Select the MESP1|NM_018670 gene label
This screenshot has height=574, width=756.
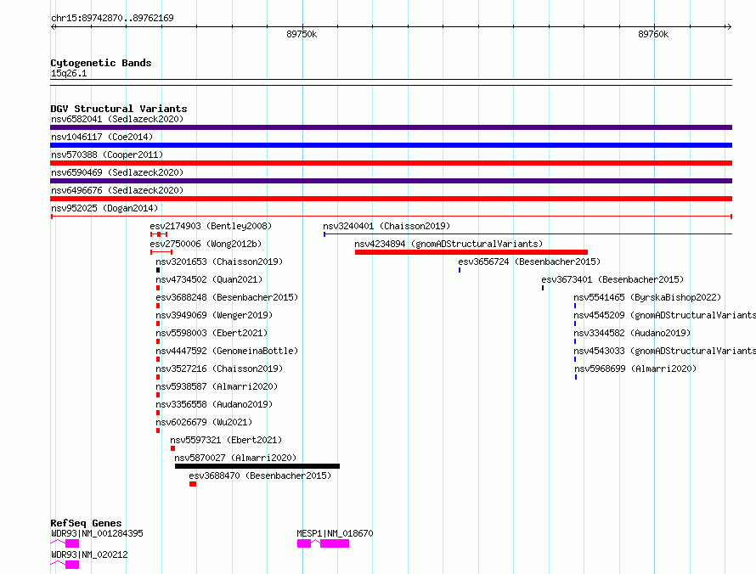(335, 533)
